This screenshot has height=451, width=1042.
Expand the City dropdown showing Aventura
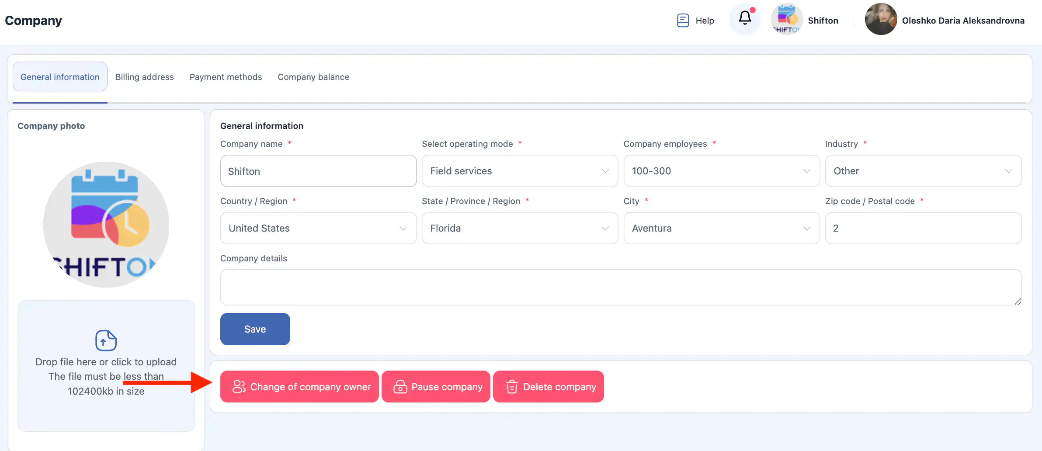pyautogui.click(x=721, y=228)
